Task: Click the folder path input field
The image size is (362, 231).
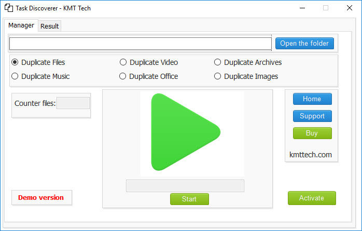Action: pos(140,44)
